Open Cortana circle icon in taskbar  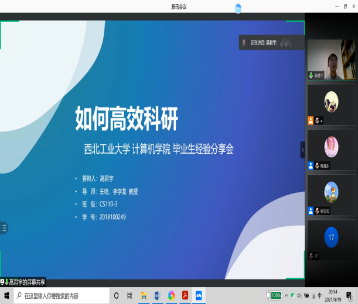point(116,295)
